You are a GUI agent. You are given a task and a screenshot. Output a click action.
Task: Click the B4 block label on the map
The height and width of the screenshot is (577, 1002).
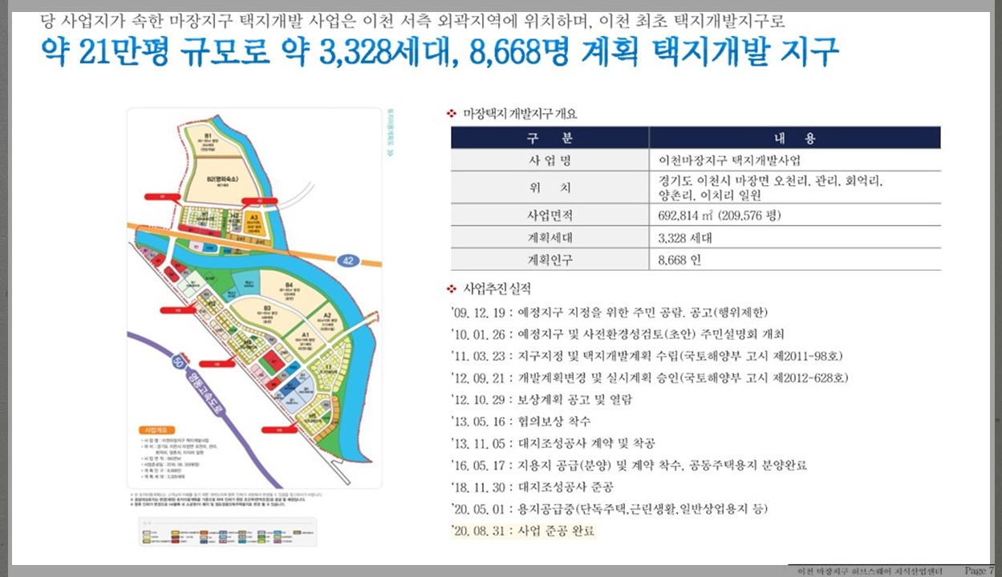(x=287, y=286)
